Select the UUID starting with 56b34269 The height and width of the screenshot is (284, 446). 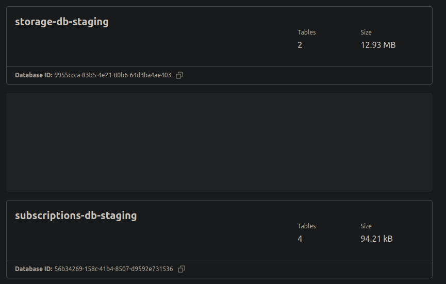[113, 269]
